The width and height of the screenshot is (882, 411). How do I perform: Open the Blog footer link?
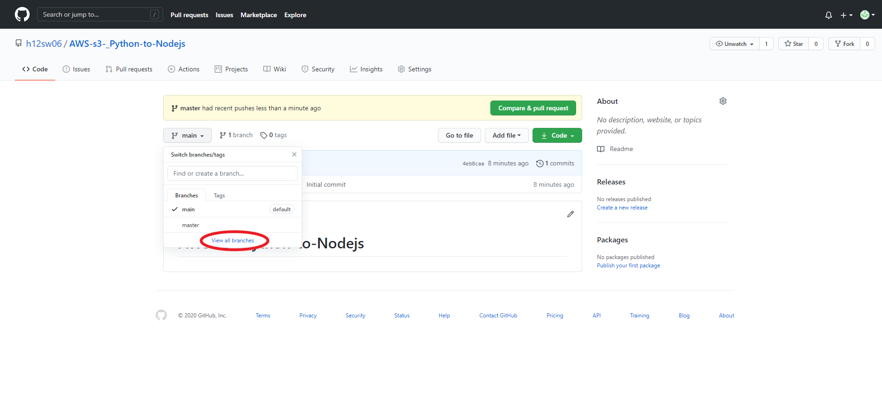coord(684,316)
